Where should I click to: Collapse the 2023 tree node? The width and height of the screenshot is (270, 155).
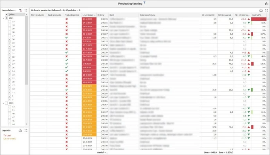tap(3, 103)
